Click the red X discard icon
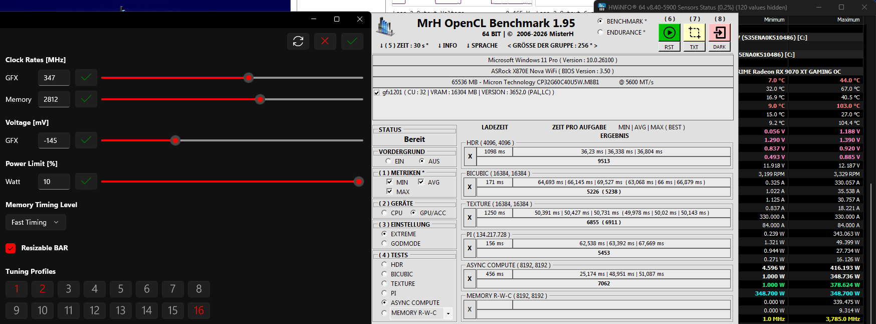Image resolution: width=876 pixels, height=324 pixels. 325,41
